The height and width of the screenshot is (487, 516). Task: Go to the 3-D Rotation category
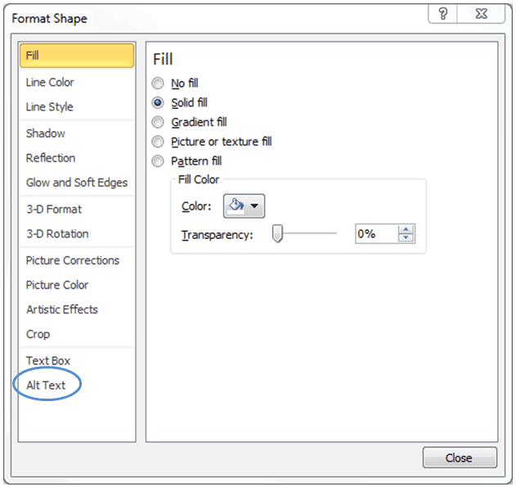[x=57, y=234]
